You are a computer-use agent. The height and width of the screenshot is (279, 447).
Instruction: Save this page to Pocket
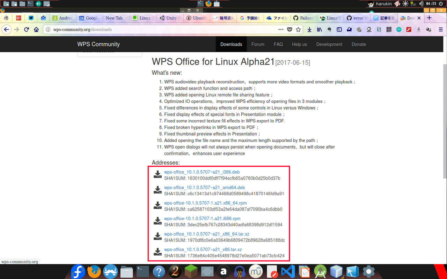pos(290,30)
